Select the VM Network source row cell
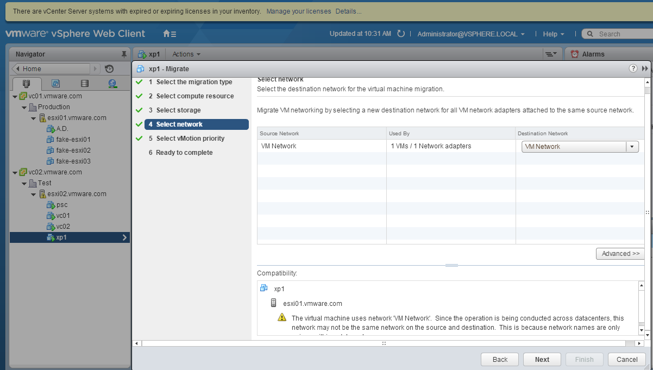The width and height of the screenshot is (653, 370). tap(322, 146)
